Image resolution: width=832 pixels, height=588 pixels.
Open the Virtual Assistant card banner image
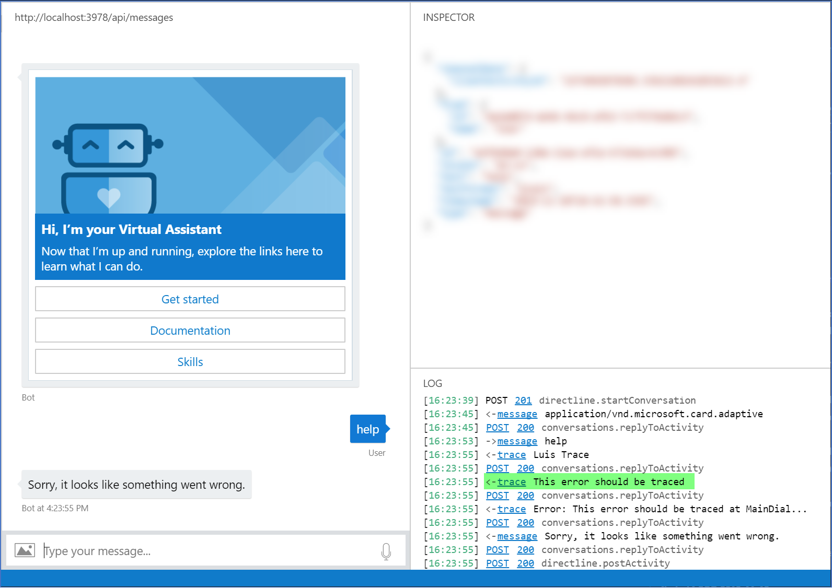[190, 145]
